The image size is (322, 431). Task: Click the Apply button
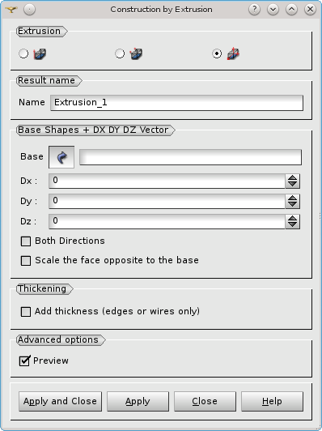click(138, 401)
